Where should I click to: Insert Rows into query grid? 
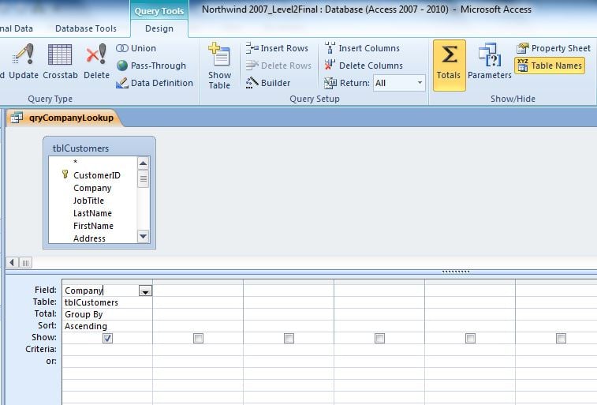click(x=277, y=48)
